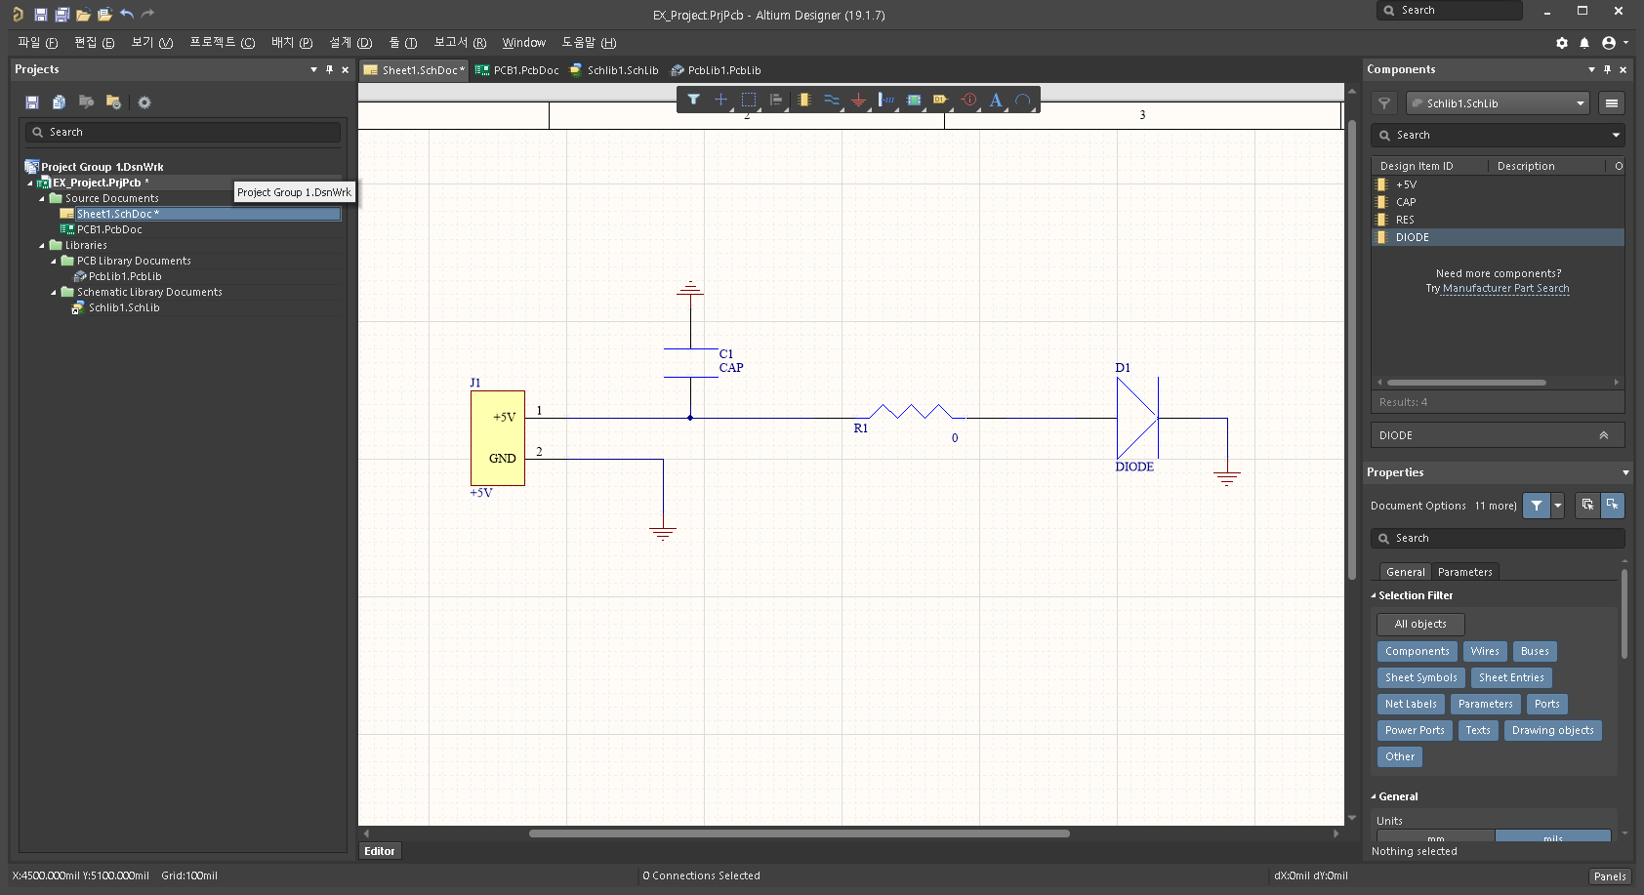Image resolution: width=1644 pixels, height=895 pixels.
Task: Toggle the Power Ports selection filter
Action: click(1415, 730)
